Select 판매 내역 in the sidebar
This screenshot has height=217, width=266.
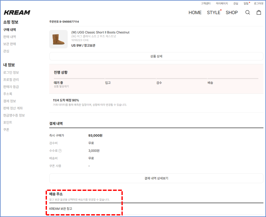click(x=9, y=37)
